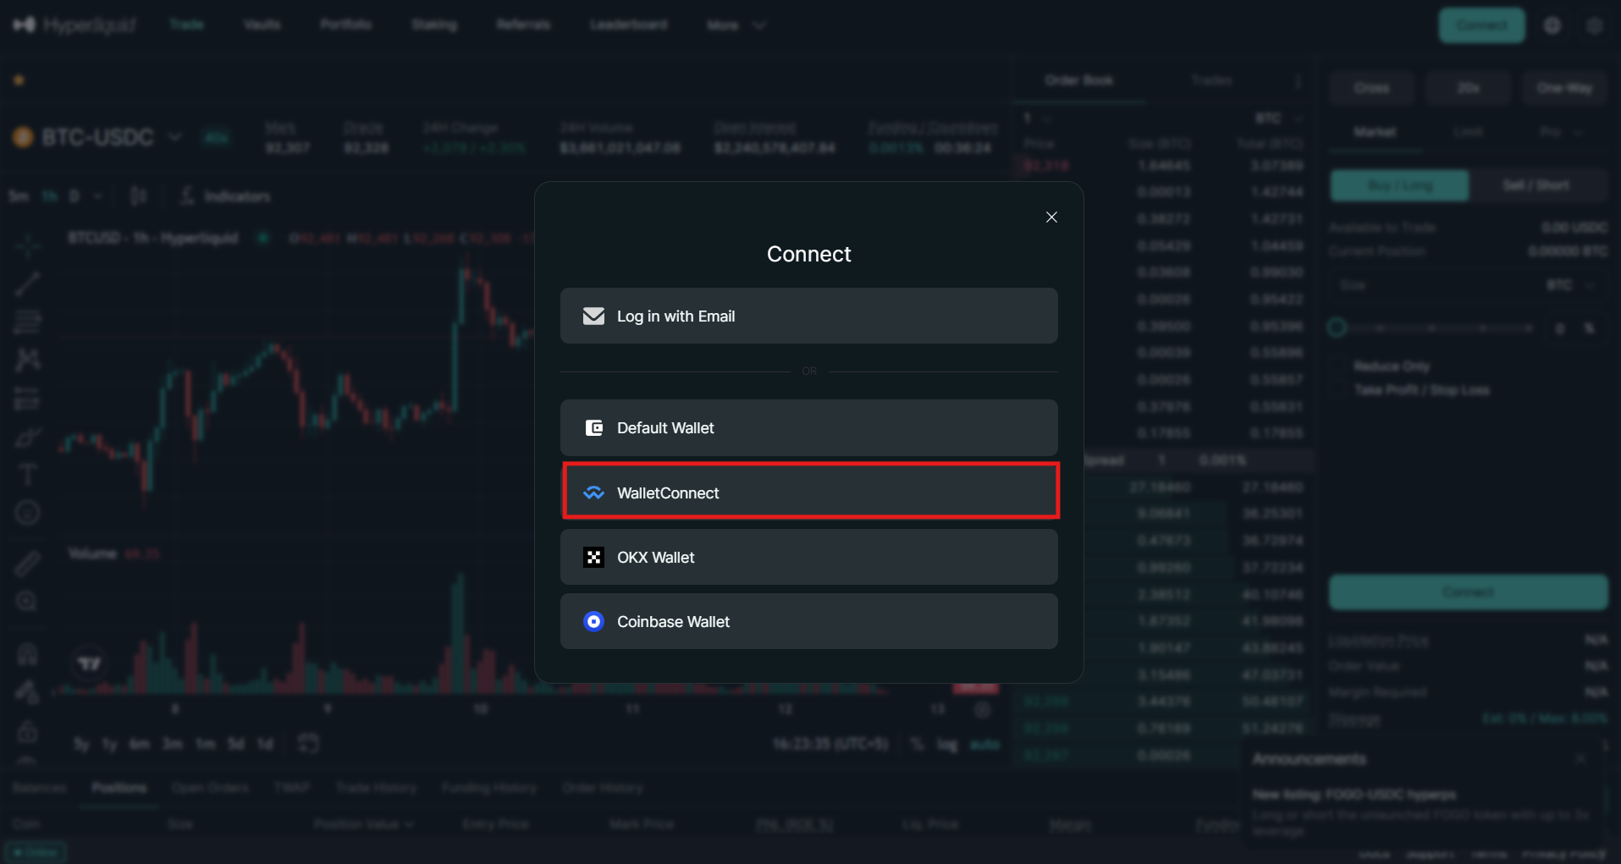Expand the More navigation menu
Image resolution: width=1621 pixels, height=864 pixels.
click(735, 25)
